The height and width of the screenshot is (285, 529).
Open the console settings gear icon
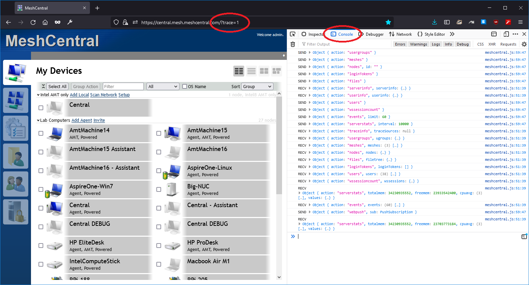point(524,44)
